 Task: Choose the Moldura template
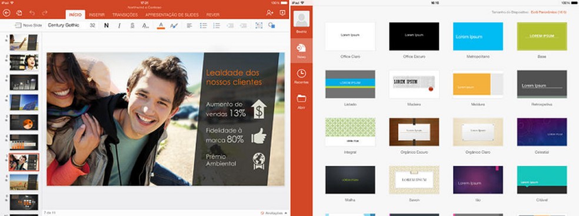478,84
